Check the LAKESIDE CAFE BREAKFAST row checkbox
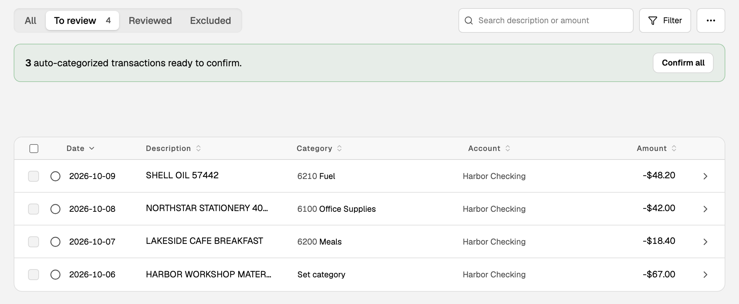The height and width of the screenshot is (304, 739). tap(34, 242)
